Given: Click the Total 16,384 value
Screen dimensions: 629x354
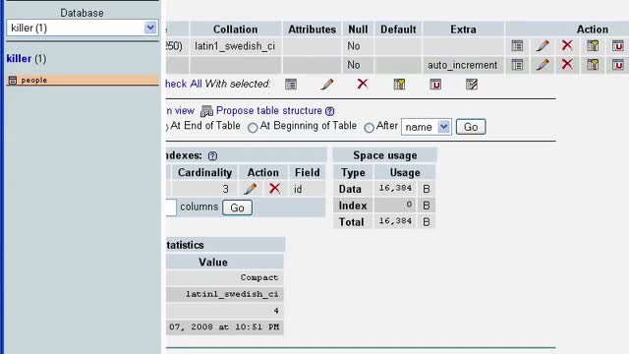Looking at the screenshot, I should (x=395, y=221).
